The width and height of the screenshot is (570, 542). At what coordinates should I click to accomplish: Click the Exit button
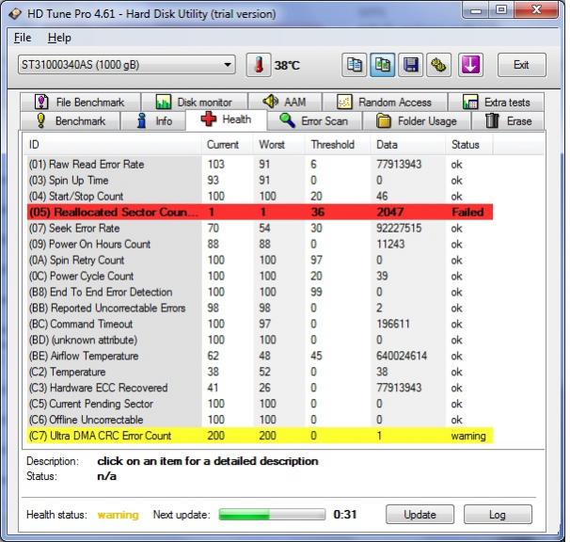pos(521,65)
